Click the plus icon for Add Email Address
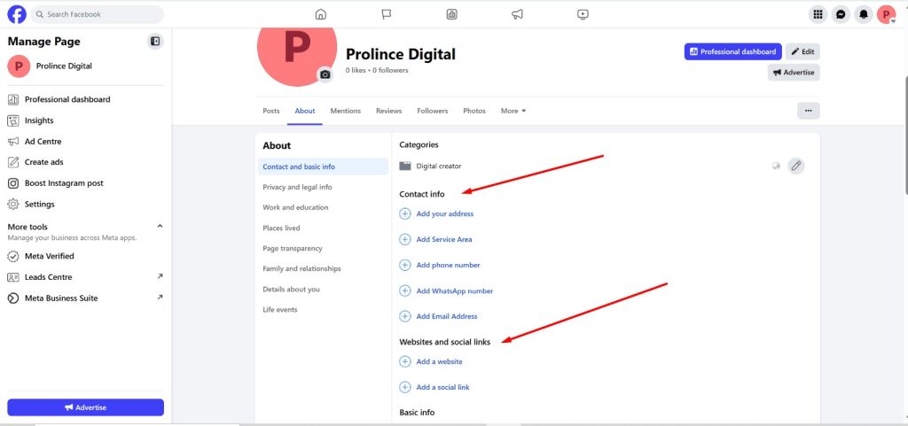The image size is (908, 426). (x=404, y=316)
